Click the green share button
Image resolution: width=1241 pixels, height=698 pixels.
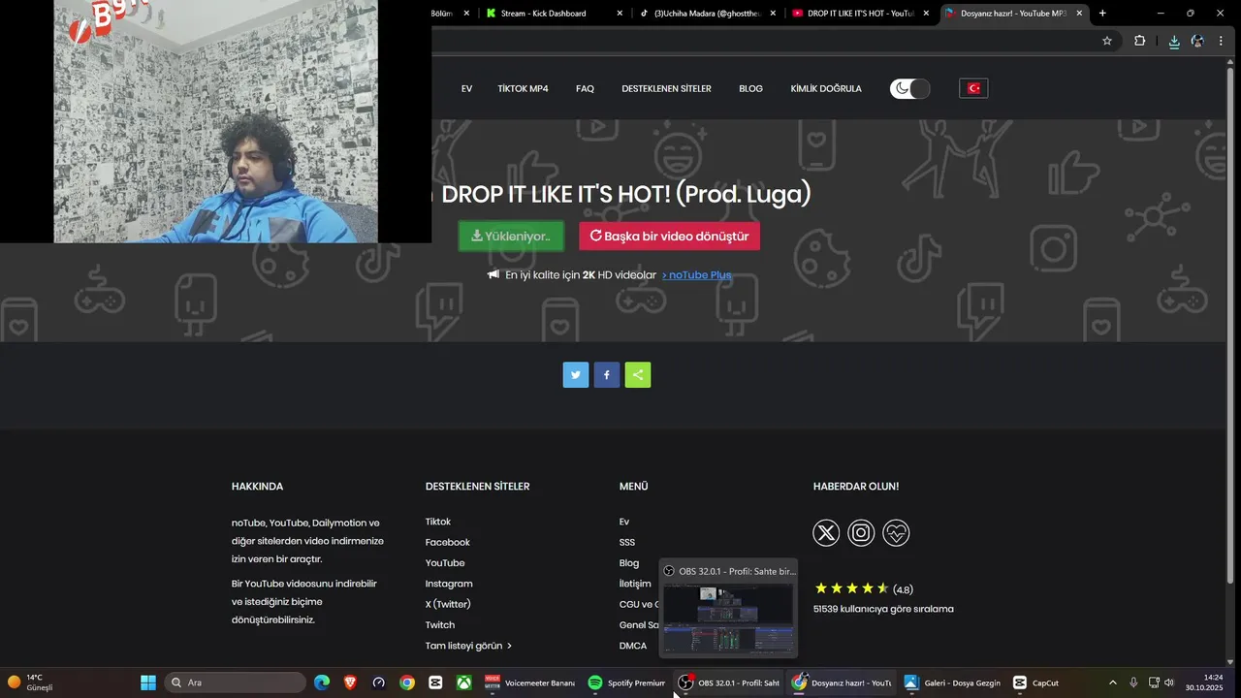point(638,375)
